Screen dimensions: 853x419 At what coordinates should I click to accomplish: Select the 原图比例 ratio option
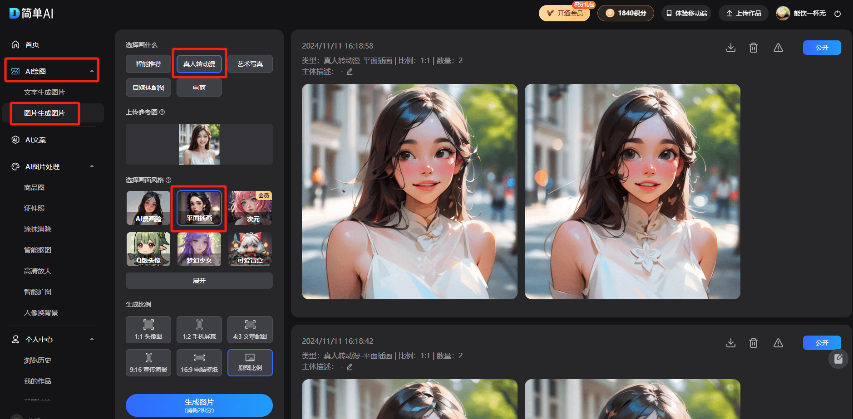point(250,363)
